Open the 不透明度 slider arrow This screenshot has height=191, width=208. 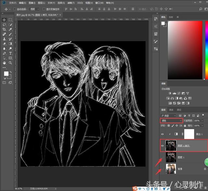click(202, 121)
